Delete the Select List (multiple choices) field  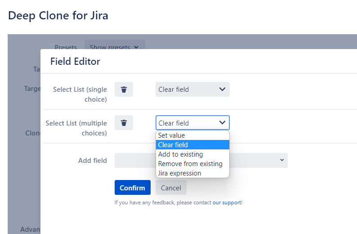coord(124,123)
